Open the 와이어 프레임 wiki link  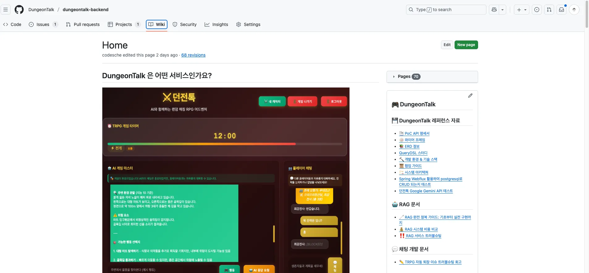point(412,140)
